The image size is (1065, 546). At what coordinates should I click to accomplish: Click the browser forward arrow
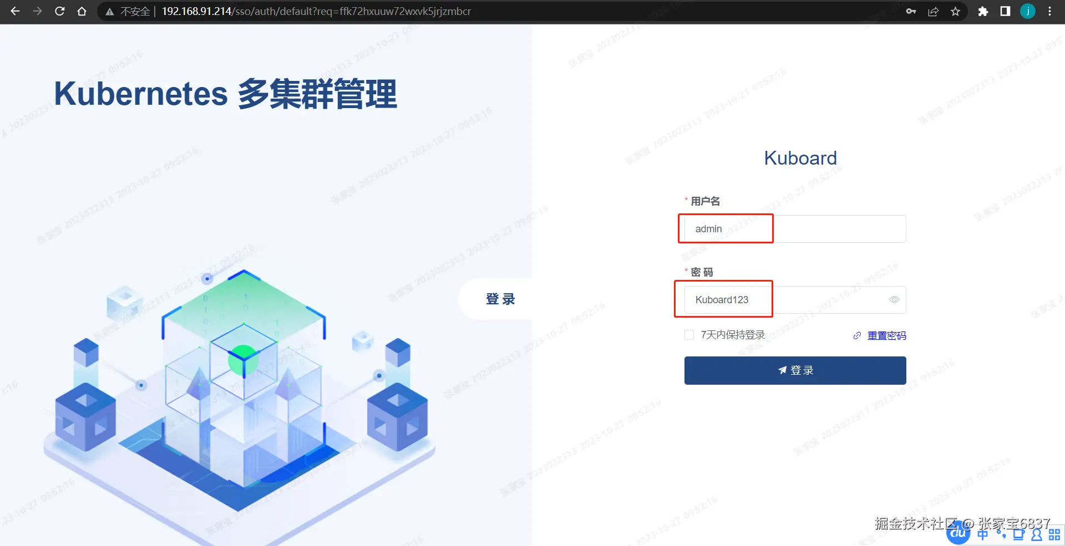click(37, 11)
